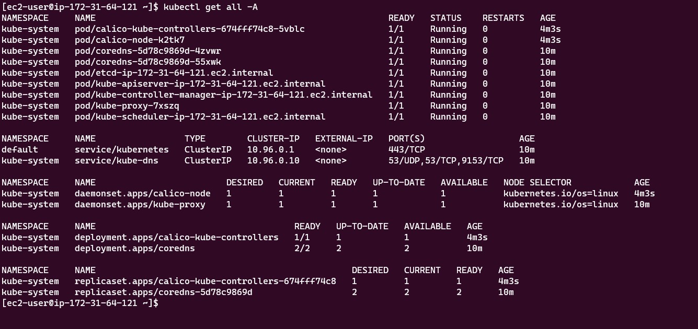Click deployment.apps/calico-kube-controllers name

tap(177, 237)
